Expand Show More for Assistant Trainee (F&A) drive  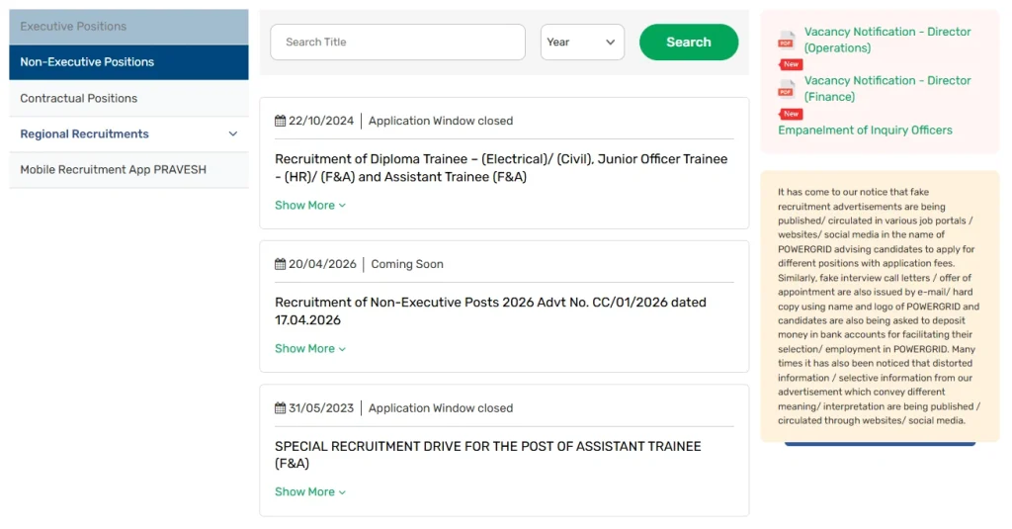tap(310, 492)
